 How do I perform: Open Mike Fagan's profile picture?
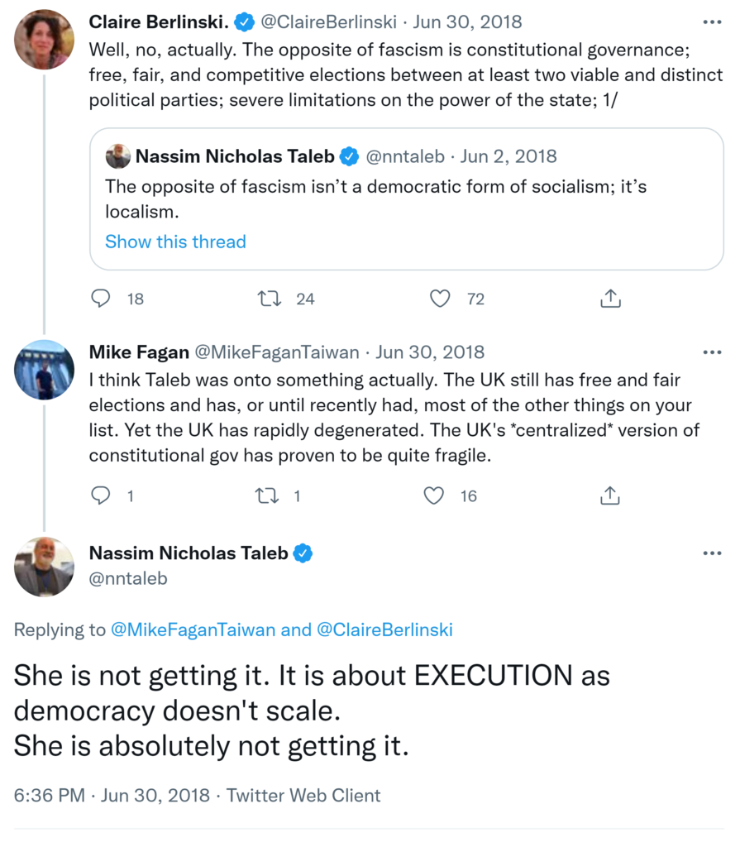[x=45, y=371]
